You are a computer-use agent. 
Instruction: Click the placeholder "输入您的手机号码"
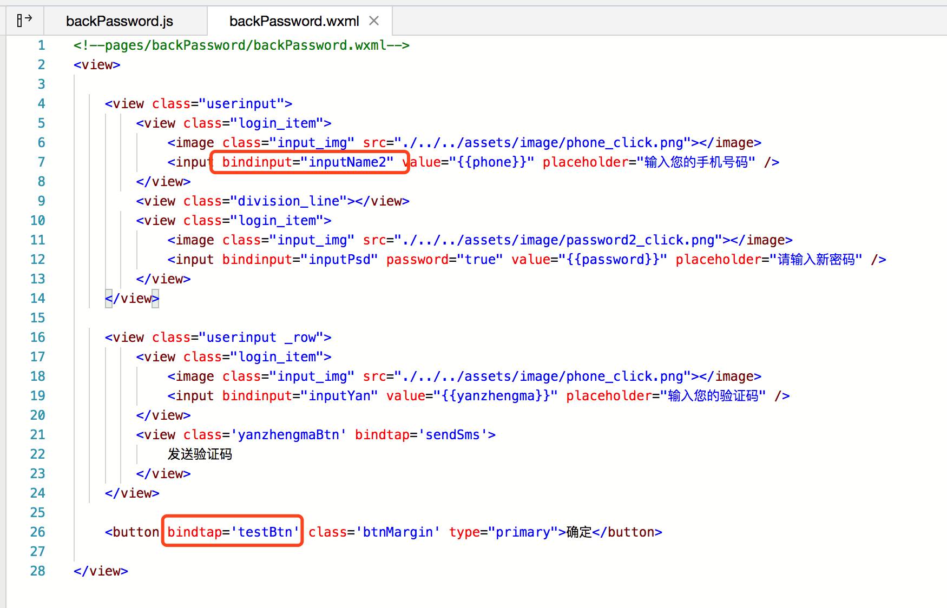click(700, 162)
